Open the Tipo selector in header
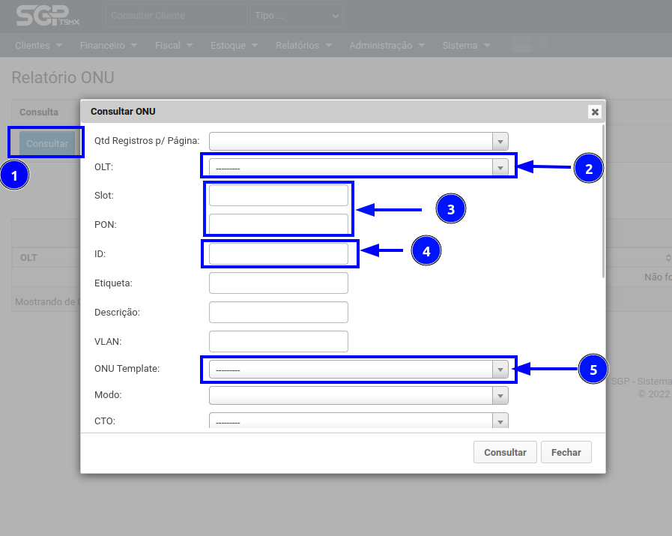The height and width of the screenshot is (536, 672). [x=297, y=16]
